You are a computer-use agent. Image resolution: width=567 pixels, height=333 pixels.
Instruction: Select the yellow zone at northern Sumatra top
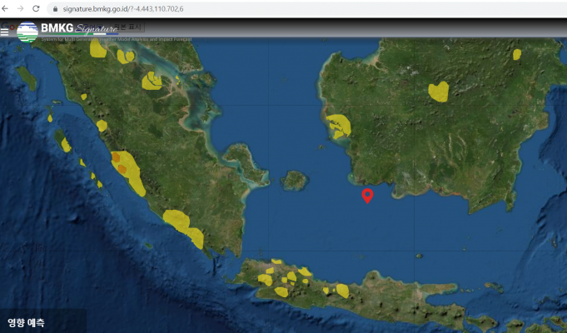point(97,49)
